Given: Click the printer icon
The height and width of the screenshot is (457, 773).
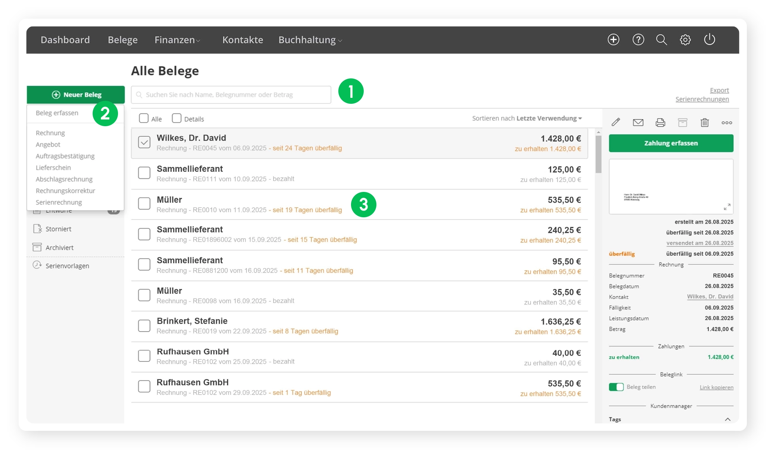Looking at the screenshot, I should coord(660,122).
